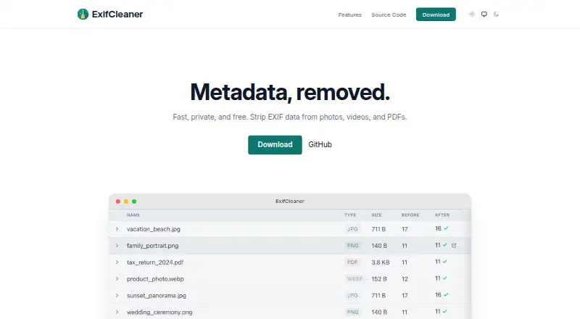The width and height of the screenshot is (580, 319).
Task: Click PNG type badge of family_portrait.png
Action: click(x=353, y=246)
